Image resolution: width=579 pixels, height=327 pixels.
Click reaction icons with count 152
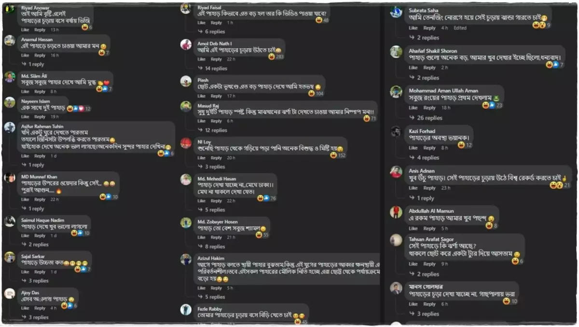(338, 155)
